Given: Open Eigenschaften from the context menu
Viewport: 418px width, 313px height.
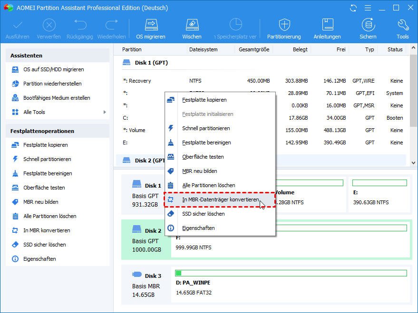Looking at the screenshot, I should point(220,228).
